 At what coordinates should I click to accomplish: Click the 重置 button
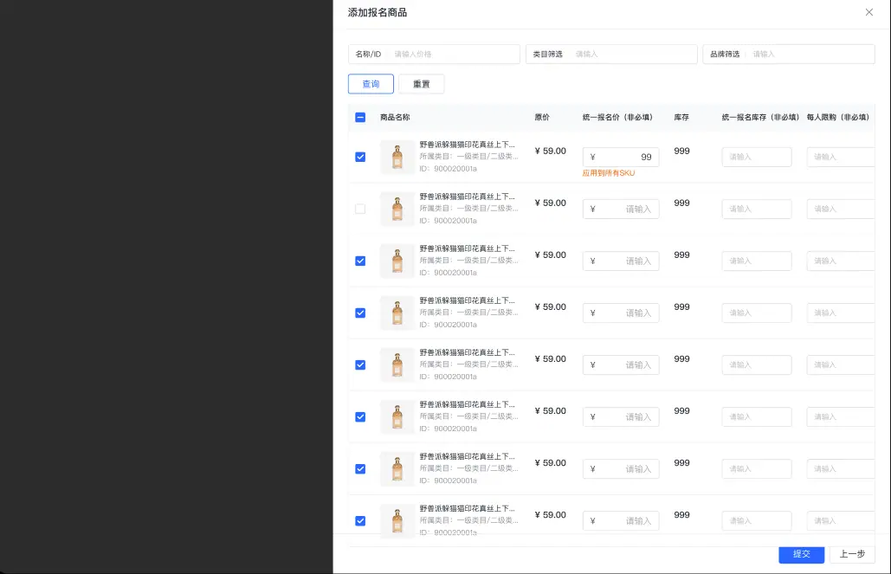click(421, 84)
